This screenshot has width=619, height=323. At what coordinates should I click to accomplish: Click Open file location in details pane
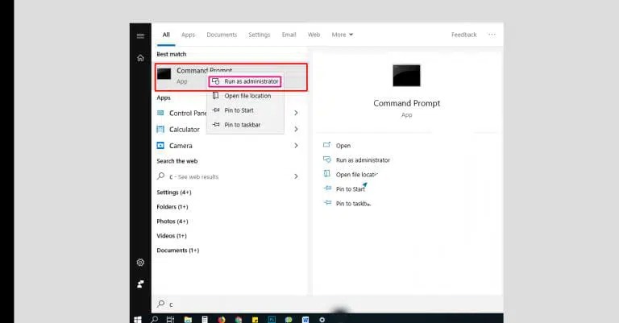[x=351, y=174]
